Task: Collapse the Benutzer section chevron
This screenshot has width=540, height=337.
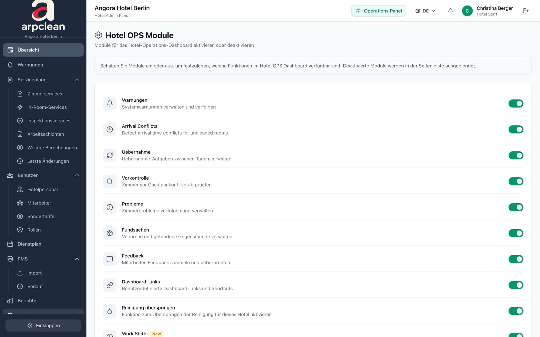Action: coord(77,175)
